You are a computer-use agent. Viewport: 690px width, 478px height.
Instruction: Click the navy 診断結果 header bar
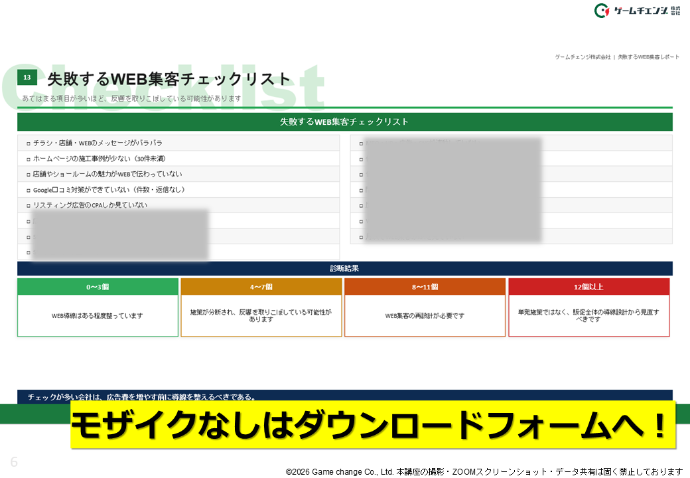(x=344, y=268)
